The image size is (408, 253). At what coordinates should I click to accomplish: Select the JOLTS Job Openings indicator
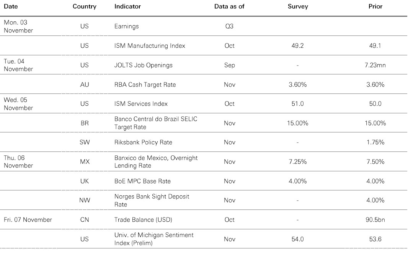coord(144,65)
